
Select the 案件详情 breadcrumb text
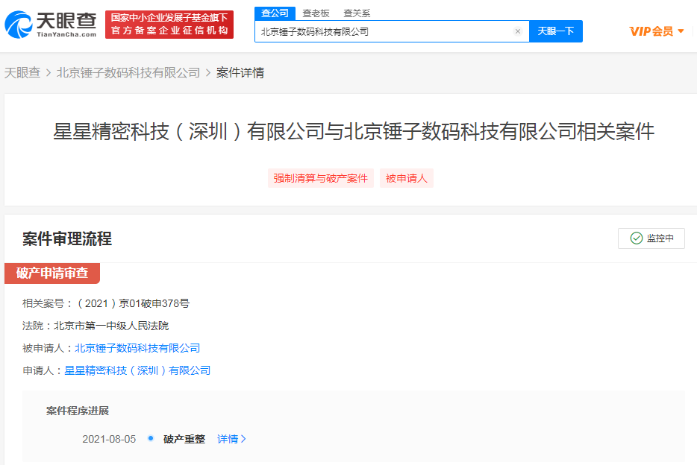tap(240, 73)
